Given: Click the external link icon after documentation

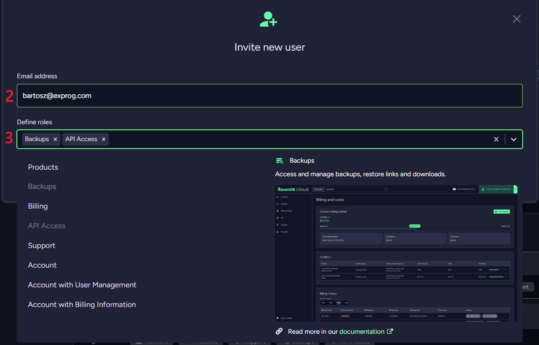Looking at the screenshot, I should (x=390, y=331).
